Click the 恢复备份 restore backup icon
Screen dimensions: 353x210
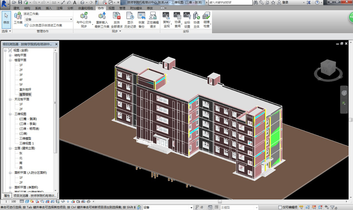click(141, 16)
